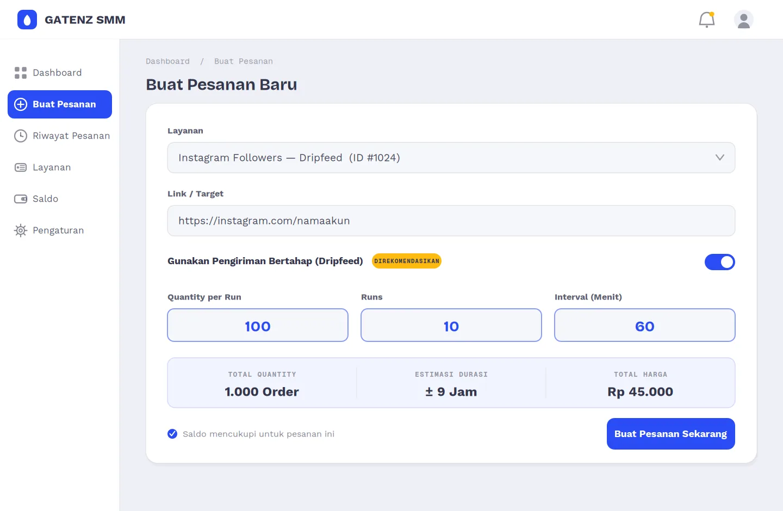Click the blue checkmark icon near Saldo mencukupi
Image resolution: width=783 pixels, height=511 pixels.
pyautogui.click(x=172, y=434)
